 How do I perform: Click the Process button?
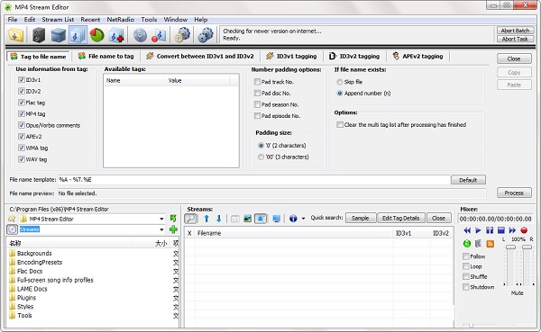click(x=514, y=193)
